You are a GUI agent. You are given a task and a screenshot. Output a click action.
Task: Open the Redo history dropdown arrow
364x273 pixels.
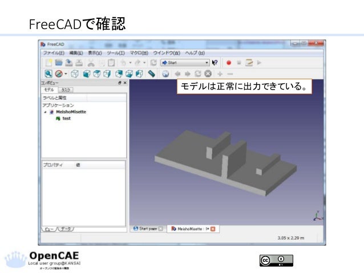point(144,63)
